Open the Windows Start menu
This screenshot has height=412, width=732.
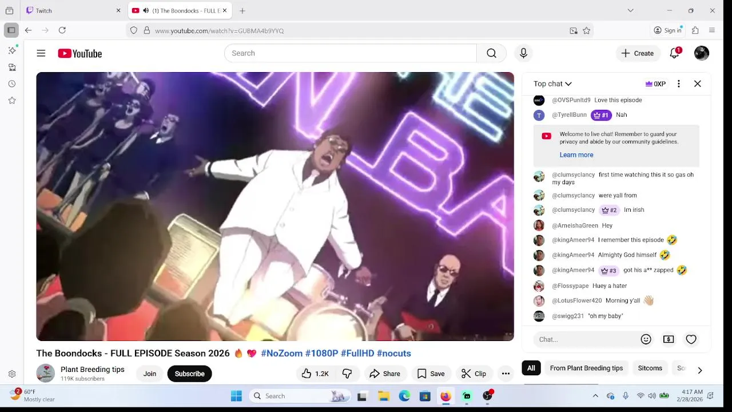[236, 396]
